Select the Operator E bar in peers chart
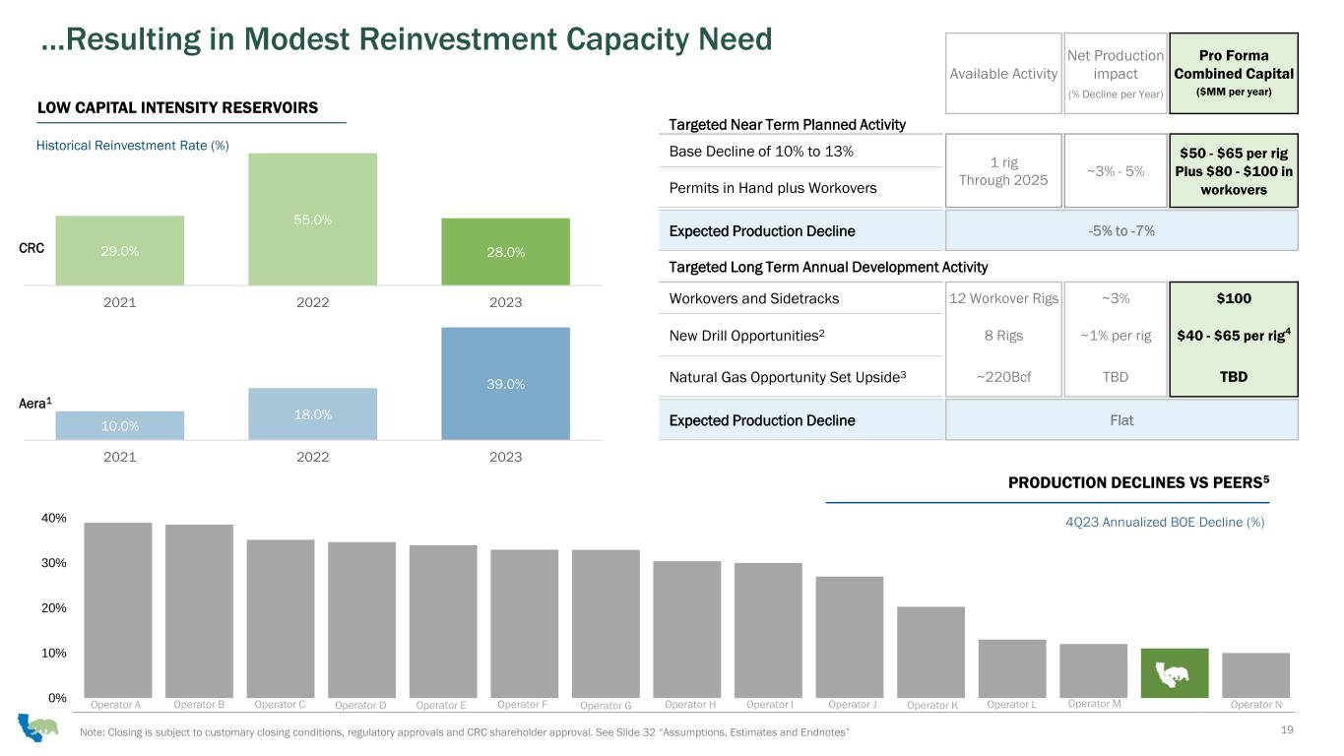1344x756 pixels. 443,621
